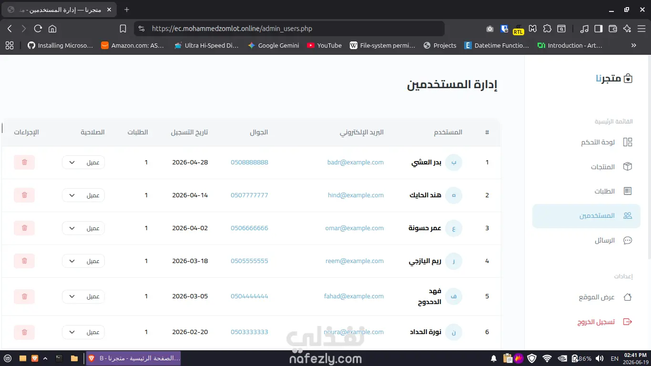Click email omar@example.com
The width and height of the screenshot is (651, 366).
355,228
